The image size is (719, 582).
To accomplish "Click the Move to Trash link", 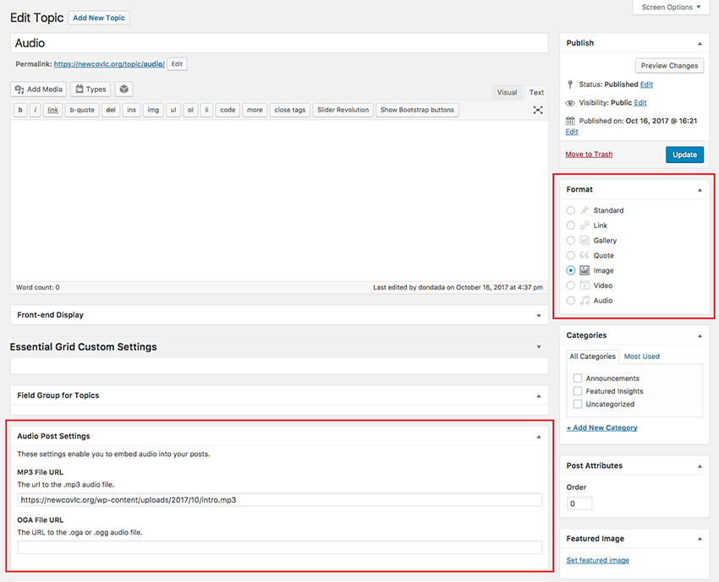I will 589,155.
